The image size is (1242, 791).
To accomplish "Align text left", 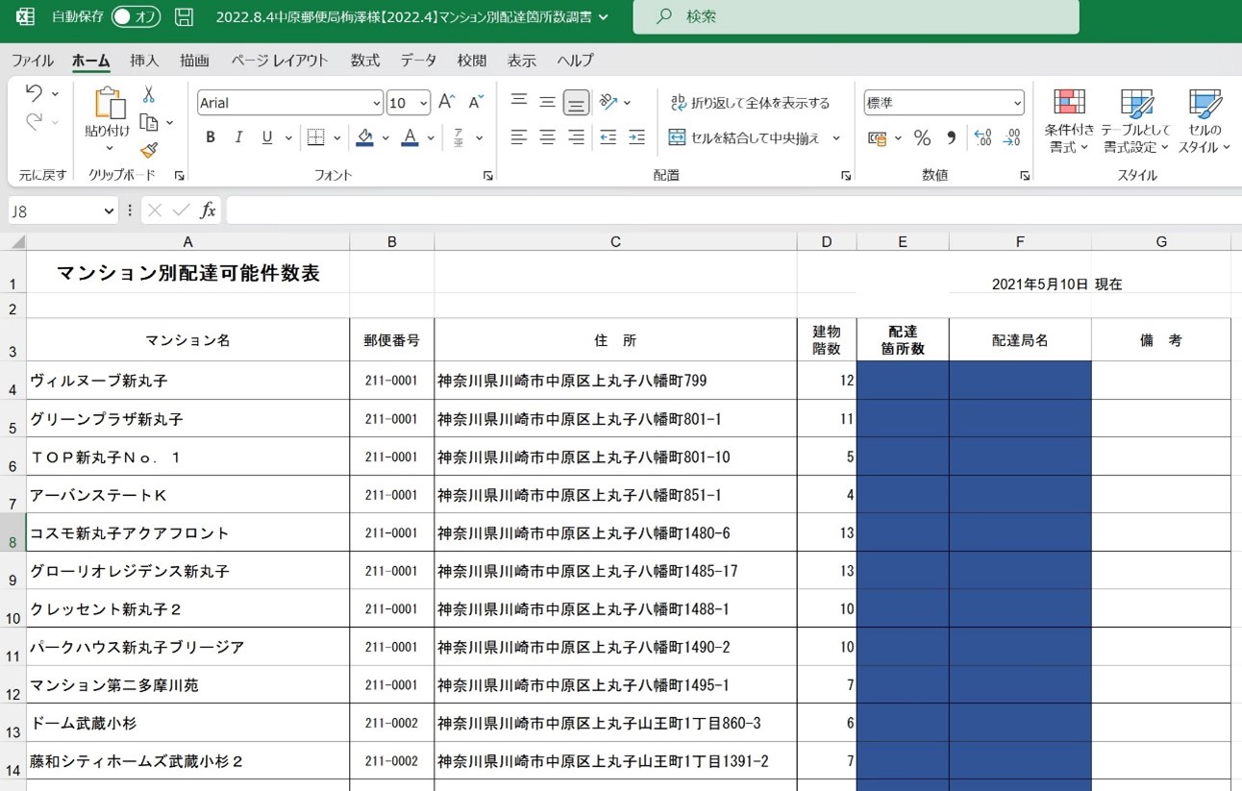I will pyautogui.click(x=519, y=137).
